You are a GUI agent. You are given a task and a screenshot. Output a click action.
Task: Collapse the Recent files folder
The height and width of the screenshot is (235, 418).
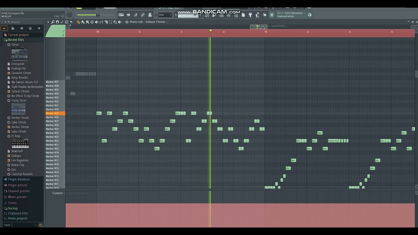click(x=16, y=40)
